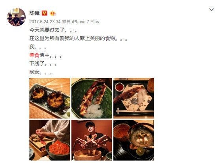Screen dimensions: 220x163
Task: Open the round profile avatar photo
Action: pyautogui.click(x=16, y=17)
